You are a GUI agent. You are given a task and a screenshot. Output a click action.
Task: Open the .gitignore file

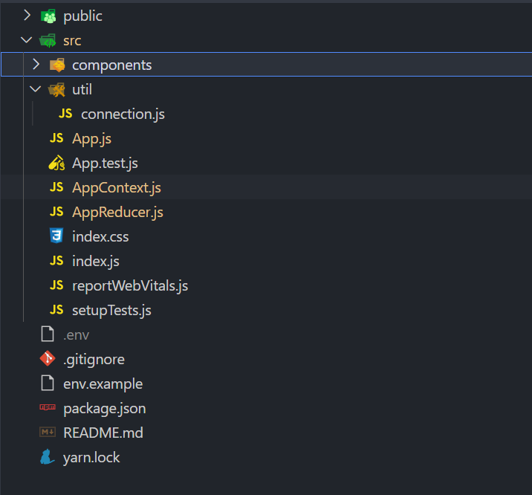pyautogui.click(x=94, y=359)
